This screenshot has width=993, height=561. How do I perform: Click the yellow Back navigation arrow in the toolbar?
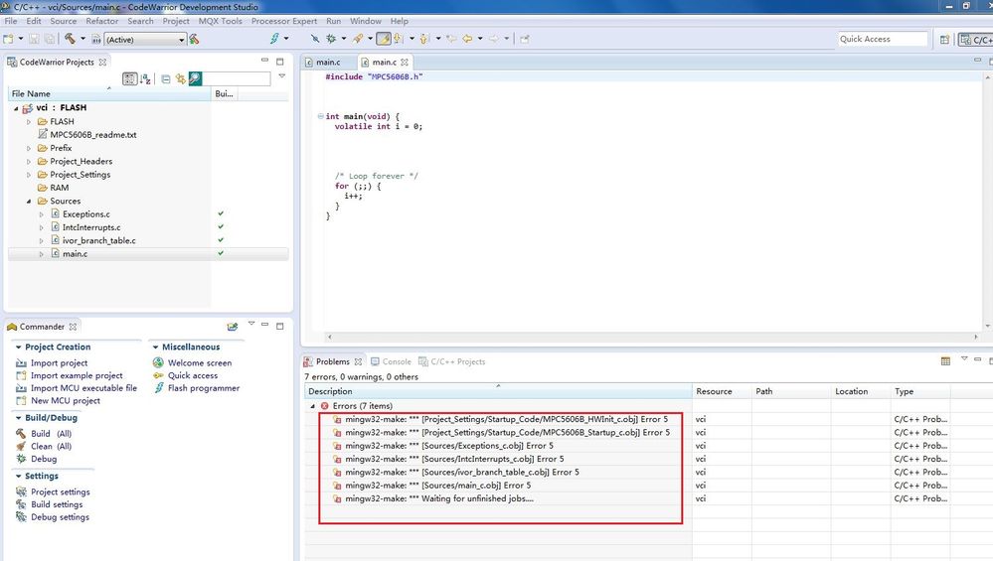coord(467,39)
